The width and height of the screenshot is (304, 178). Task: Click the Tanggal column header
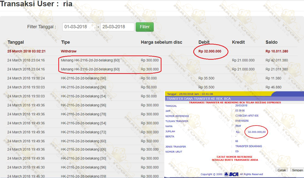tap(16, 42)
